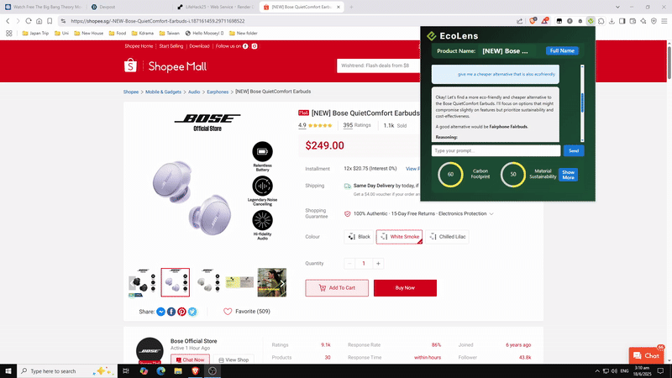This screenshot has width=672, height=378.
Task: Share product on Twitter icon
Action: click(x=192, y=312)
